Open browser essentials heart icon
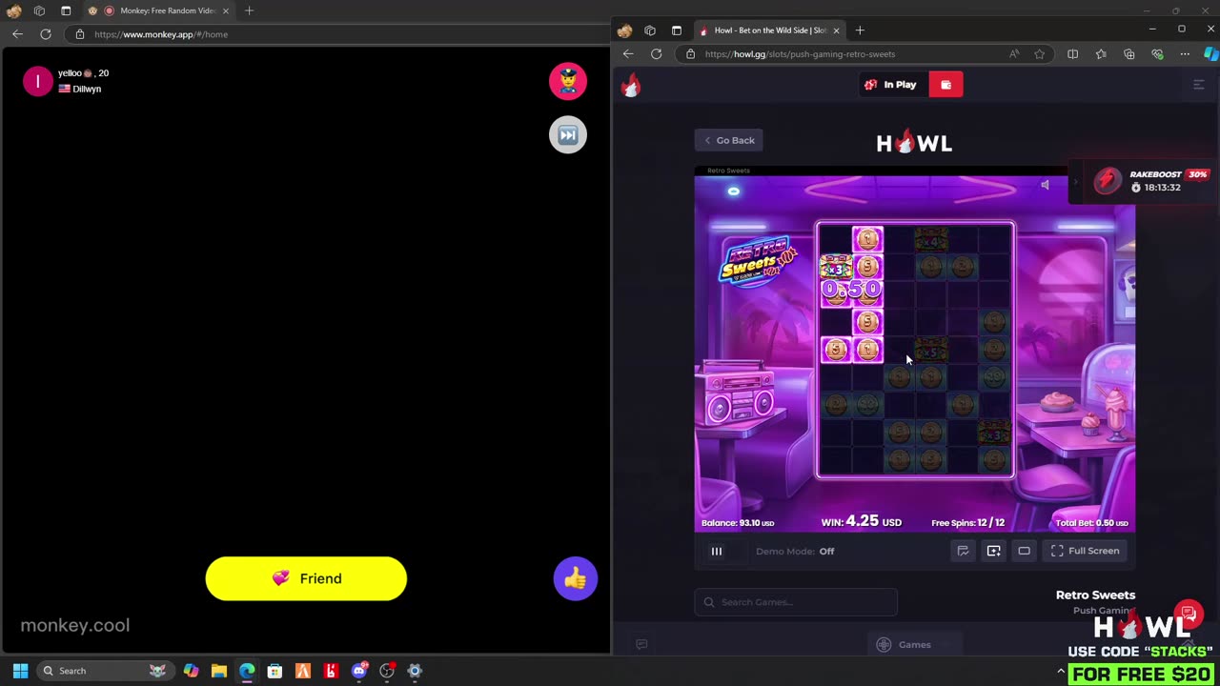Screen dimensions: 1220x686 [1157, 54]
